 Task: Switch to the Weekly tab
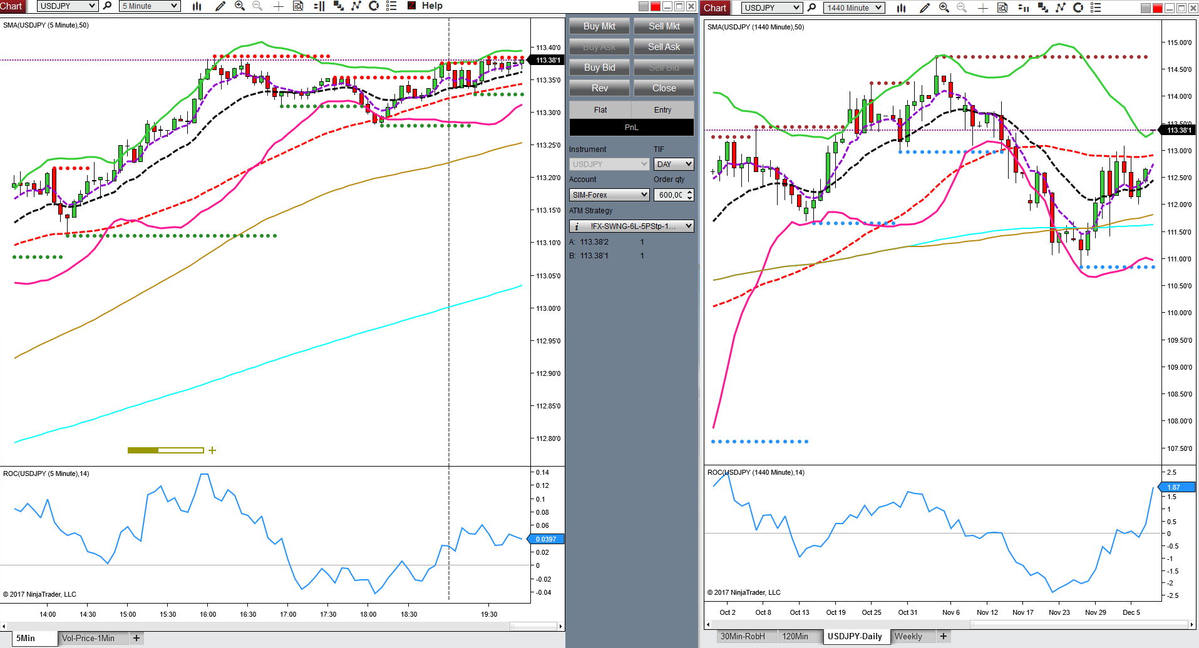(908, 636)
